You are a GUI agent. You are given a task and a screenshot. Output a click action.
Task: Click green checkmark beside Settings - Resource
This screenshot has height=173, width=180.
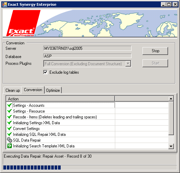click(x=10, y=111)
